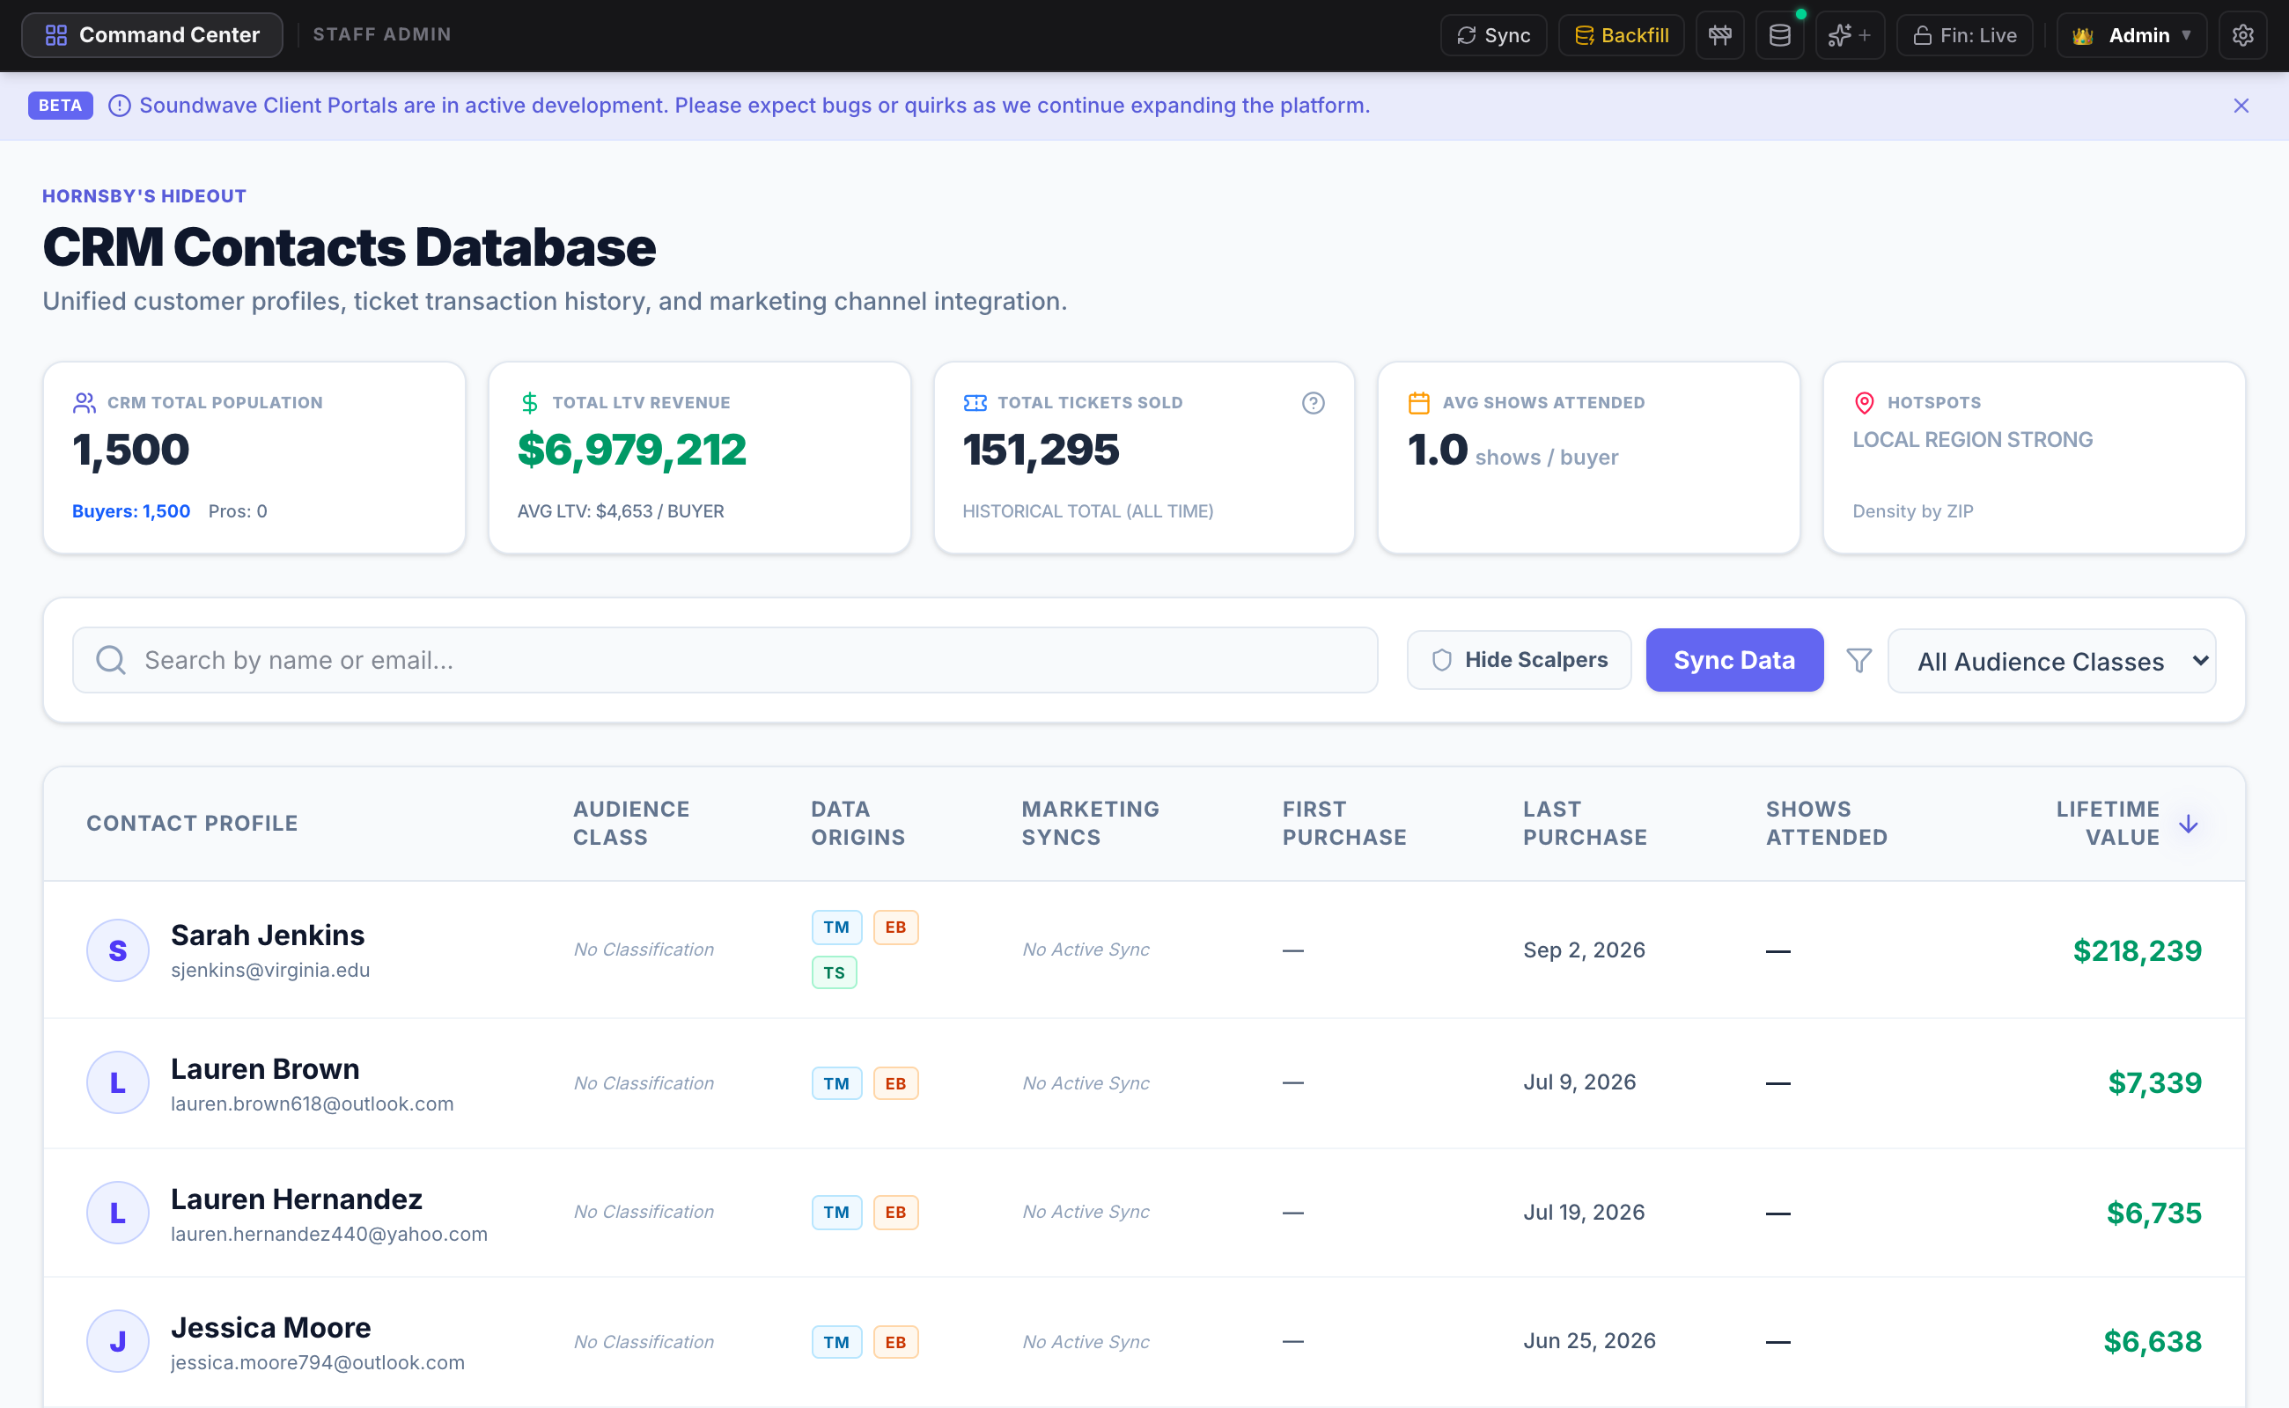Click $6,735 lifetime value
2289x1408 pixels.
click(x=2154, y=1214)
